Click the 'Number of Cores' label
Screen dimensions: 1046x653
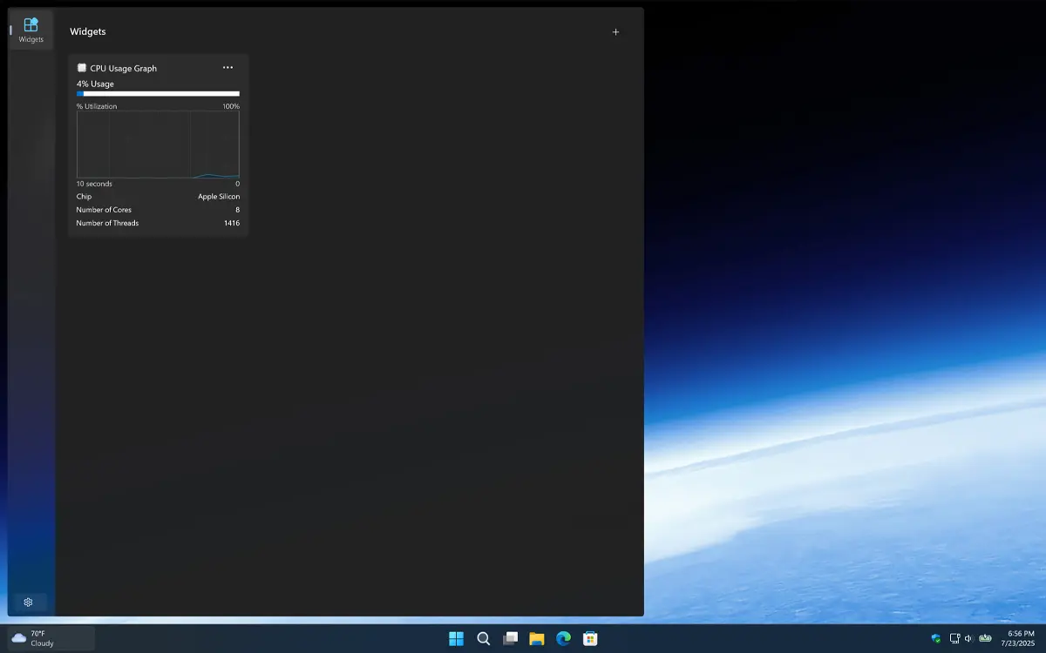(x=104, y=210)
